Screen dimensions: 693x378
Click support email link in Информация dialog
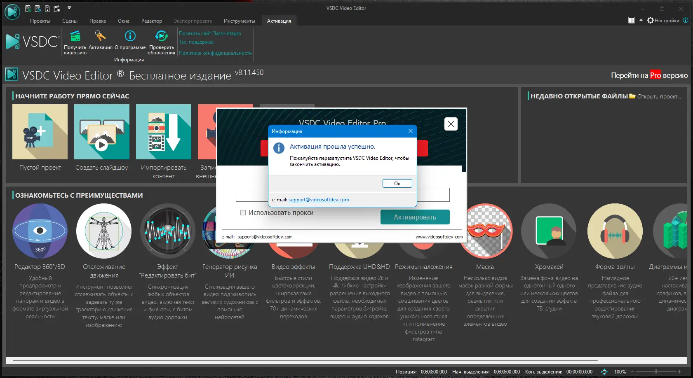(x=319, y=200)
